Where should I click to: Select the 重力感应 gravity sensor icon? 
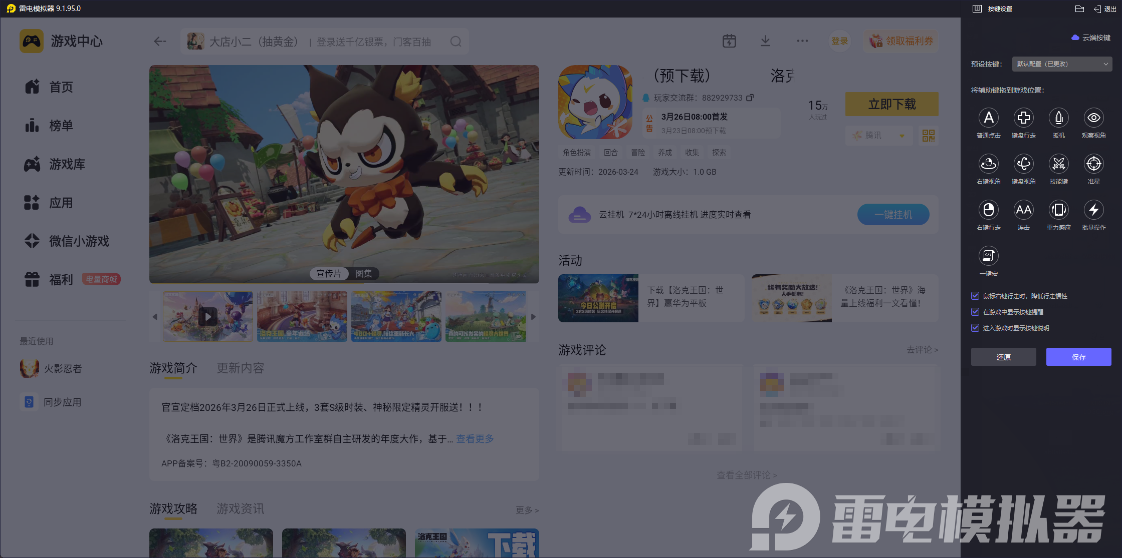[1058, 210]
